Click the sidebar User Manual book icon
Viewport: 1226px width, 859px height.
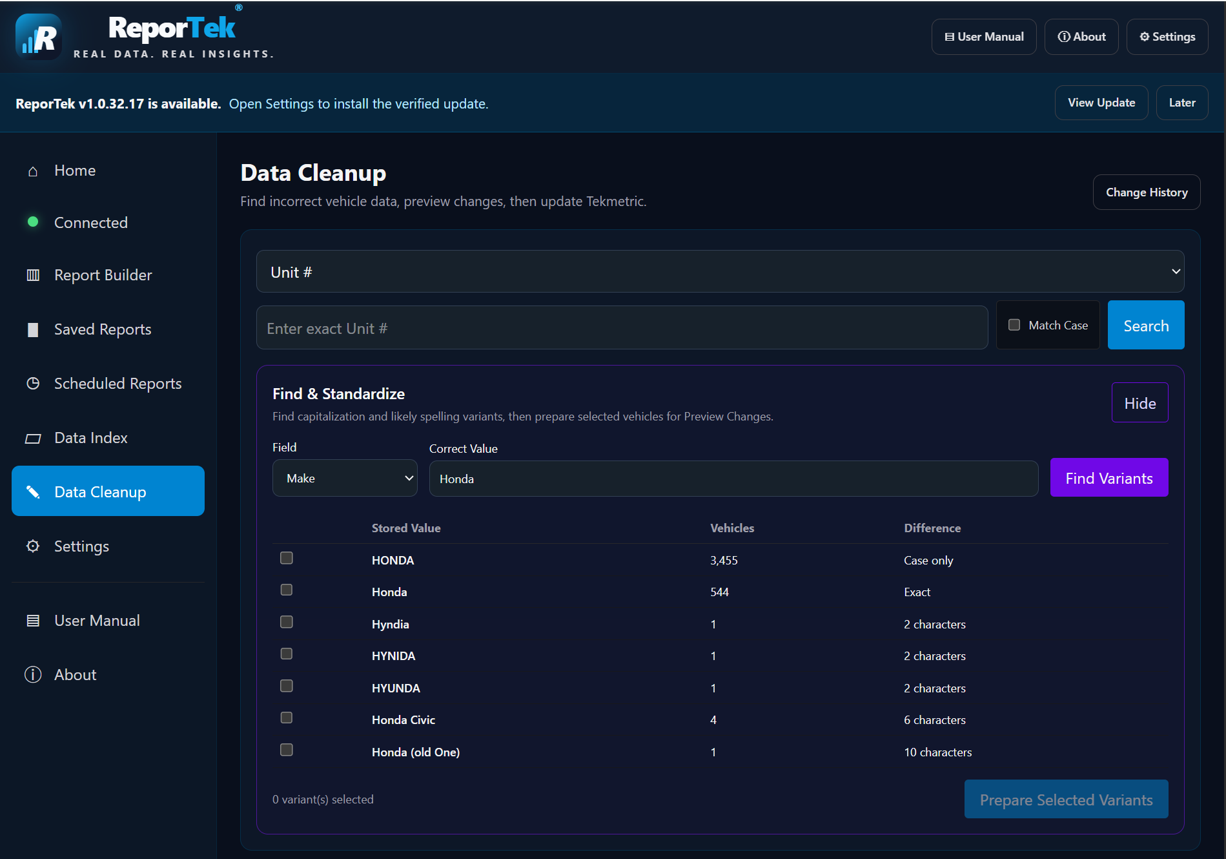[x=33, y=621]
